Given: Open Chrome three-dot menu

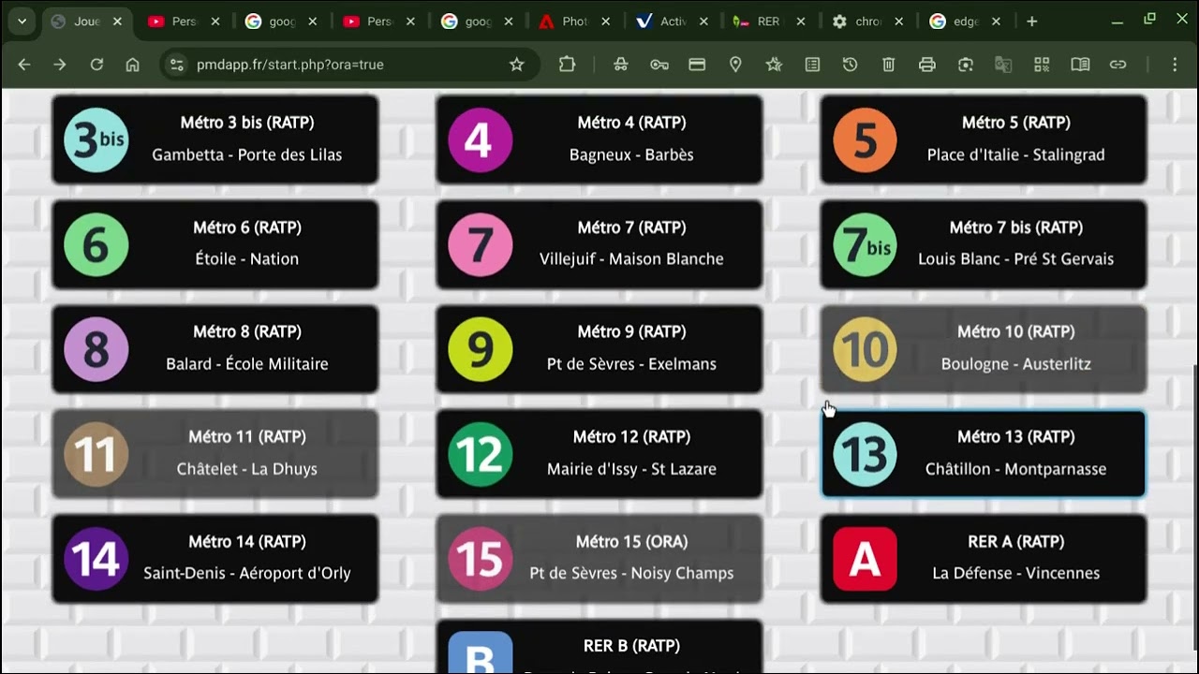Looking at the screenshot, I should [1175, 65].
